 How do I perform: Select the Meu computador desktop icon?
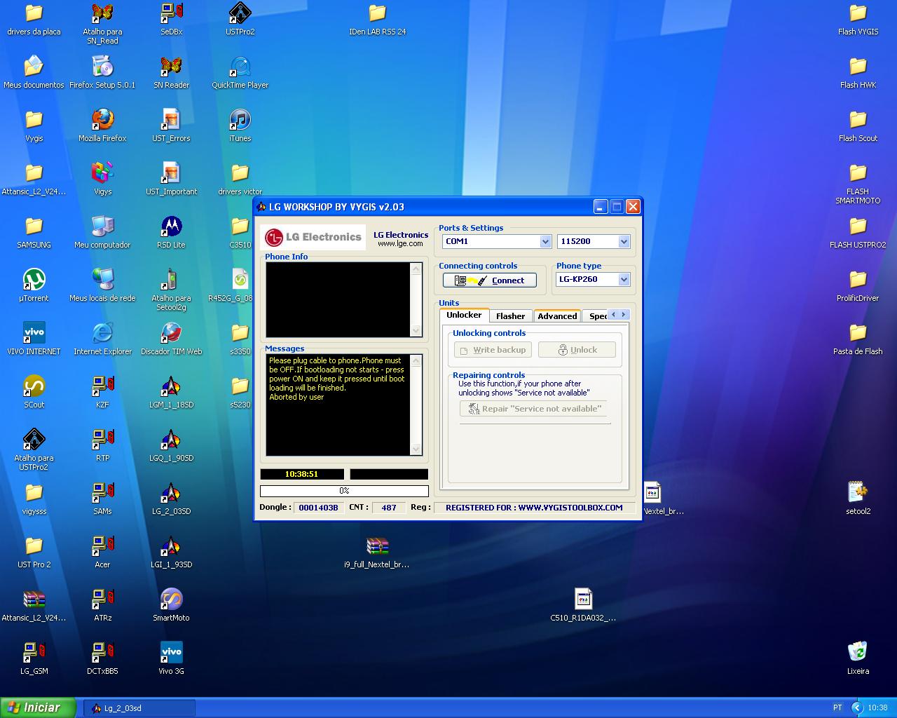102,231
